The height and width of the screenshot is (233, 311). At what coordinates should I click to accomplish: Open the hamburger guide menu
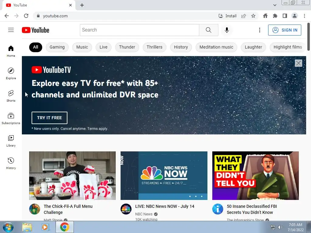[x=11, y=30]
